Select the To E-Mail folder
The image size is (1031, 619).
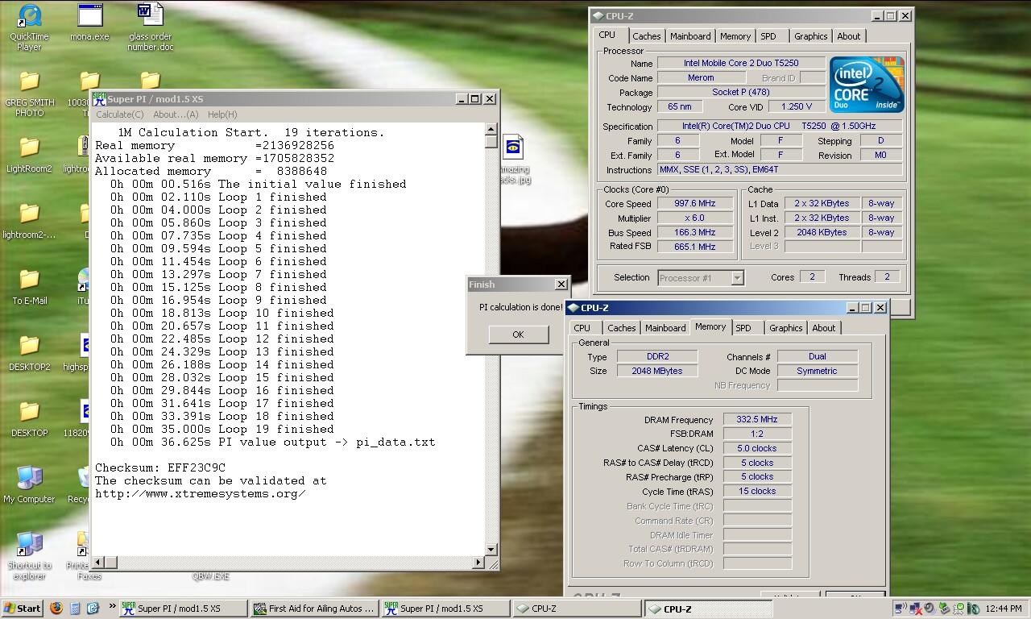tap(29, 287)
